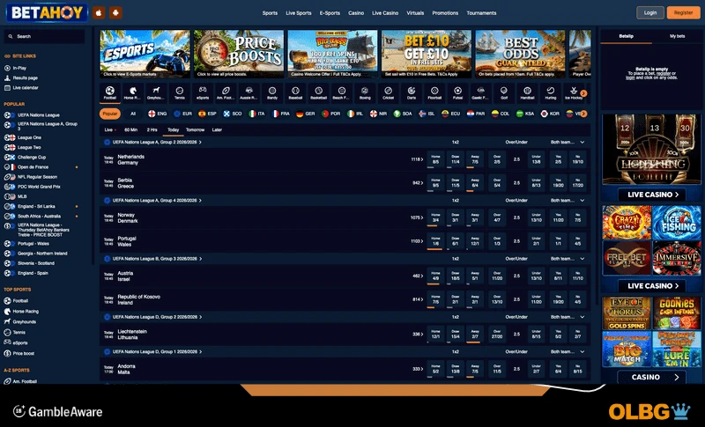Screen dimensions: 705x427
Task: Select the Boxing sport icon
Action: (x=365, y=93)
